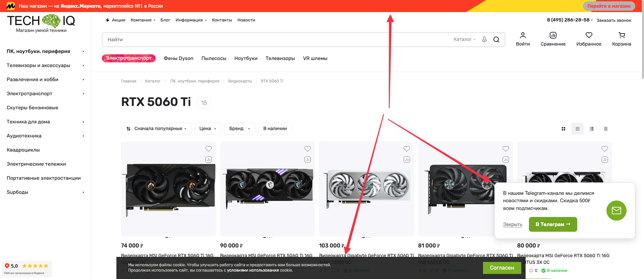Select the Фены Dyson quick tab

[x=178, y=58]
